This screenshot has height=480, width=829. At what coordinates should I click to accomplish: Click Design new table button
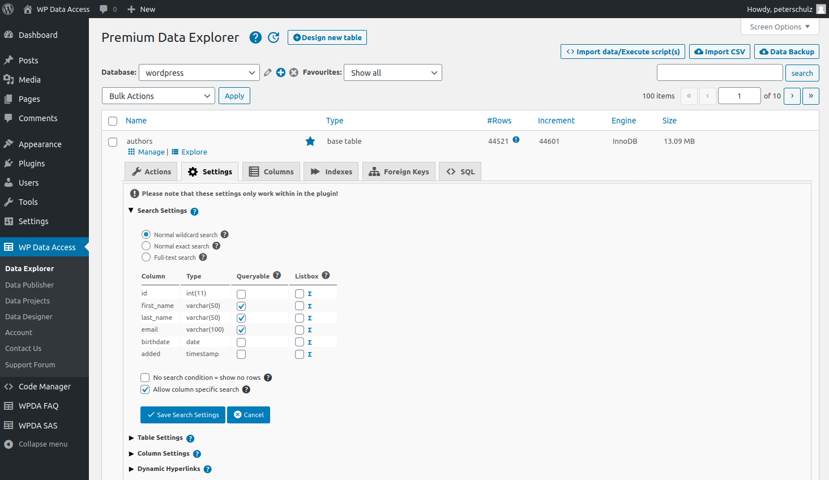coord(327,37)
